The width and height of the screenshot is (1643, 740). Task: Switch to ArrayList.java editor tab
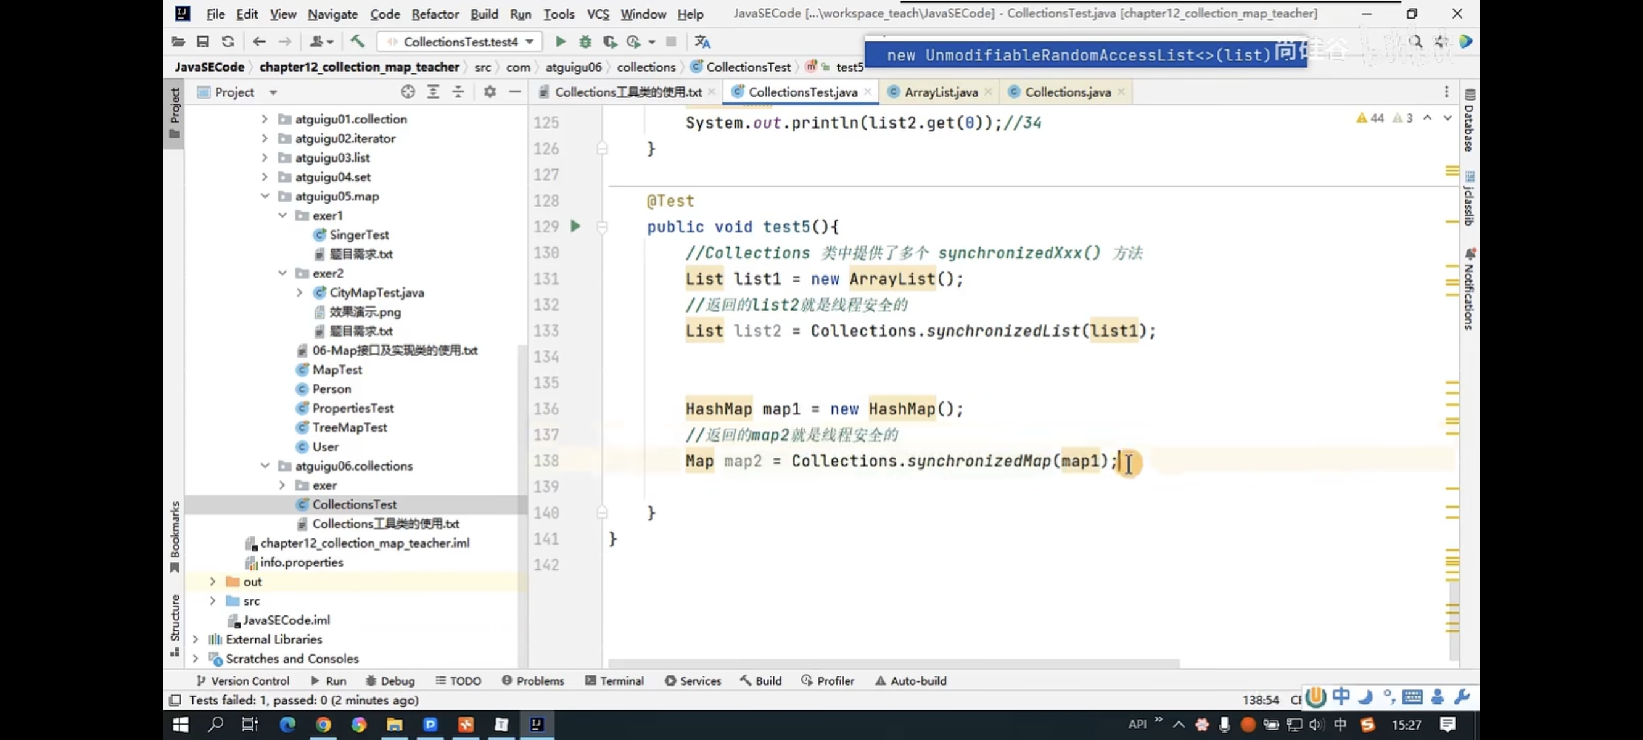[940, 92]
